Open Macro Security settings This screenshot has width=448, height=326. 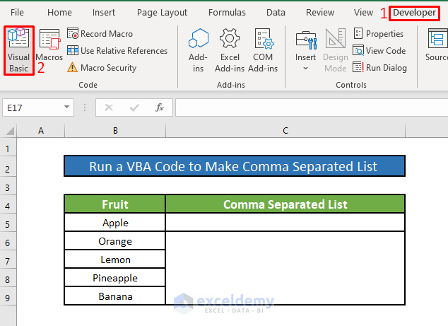click(102, 68)
